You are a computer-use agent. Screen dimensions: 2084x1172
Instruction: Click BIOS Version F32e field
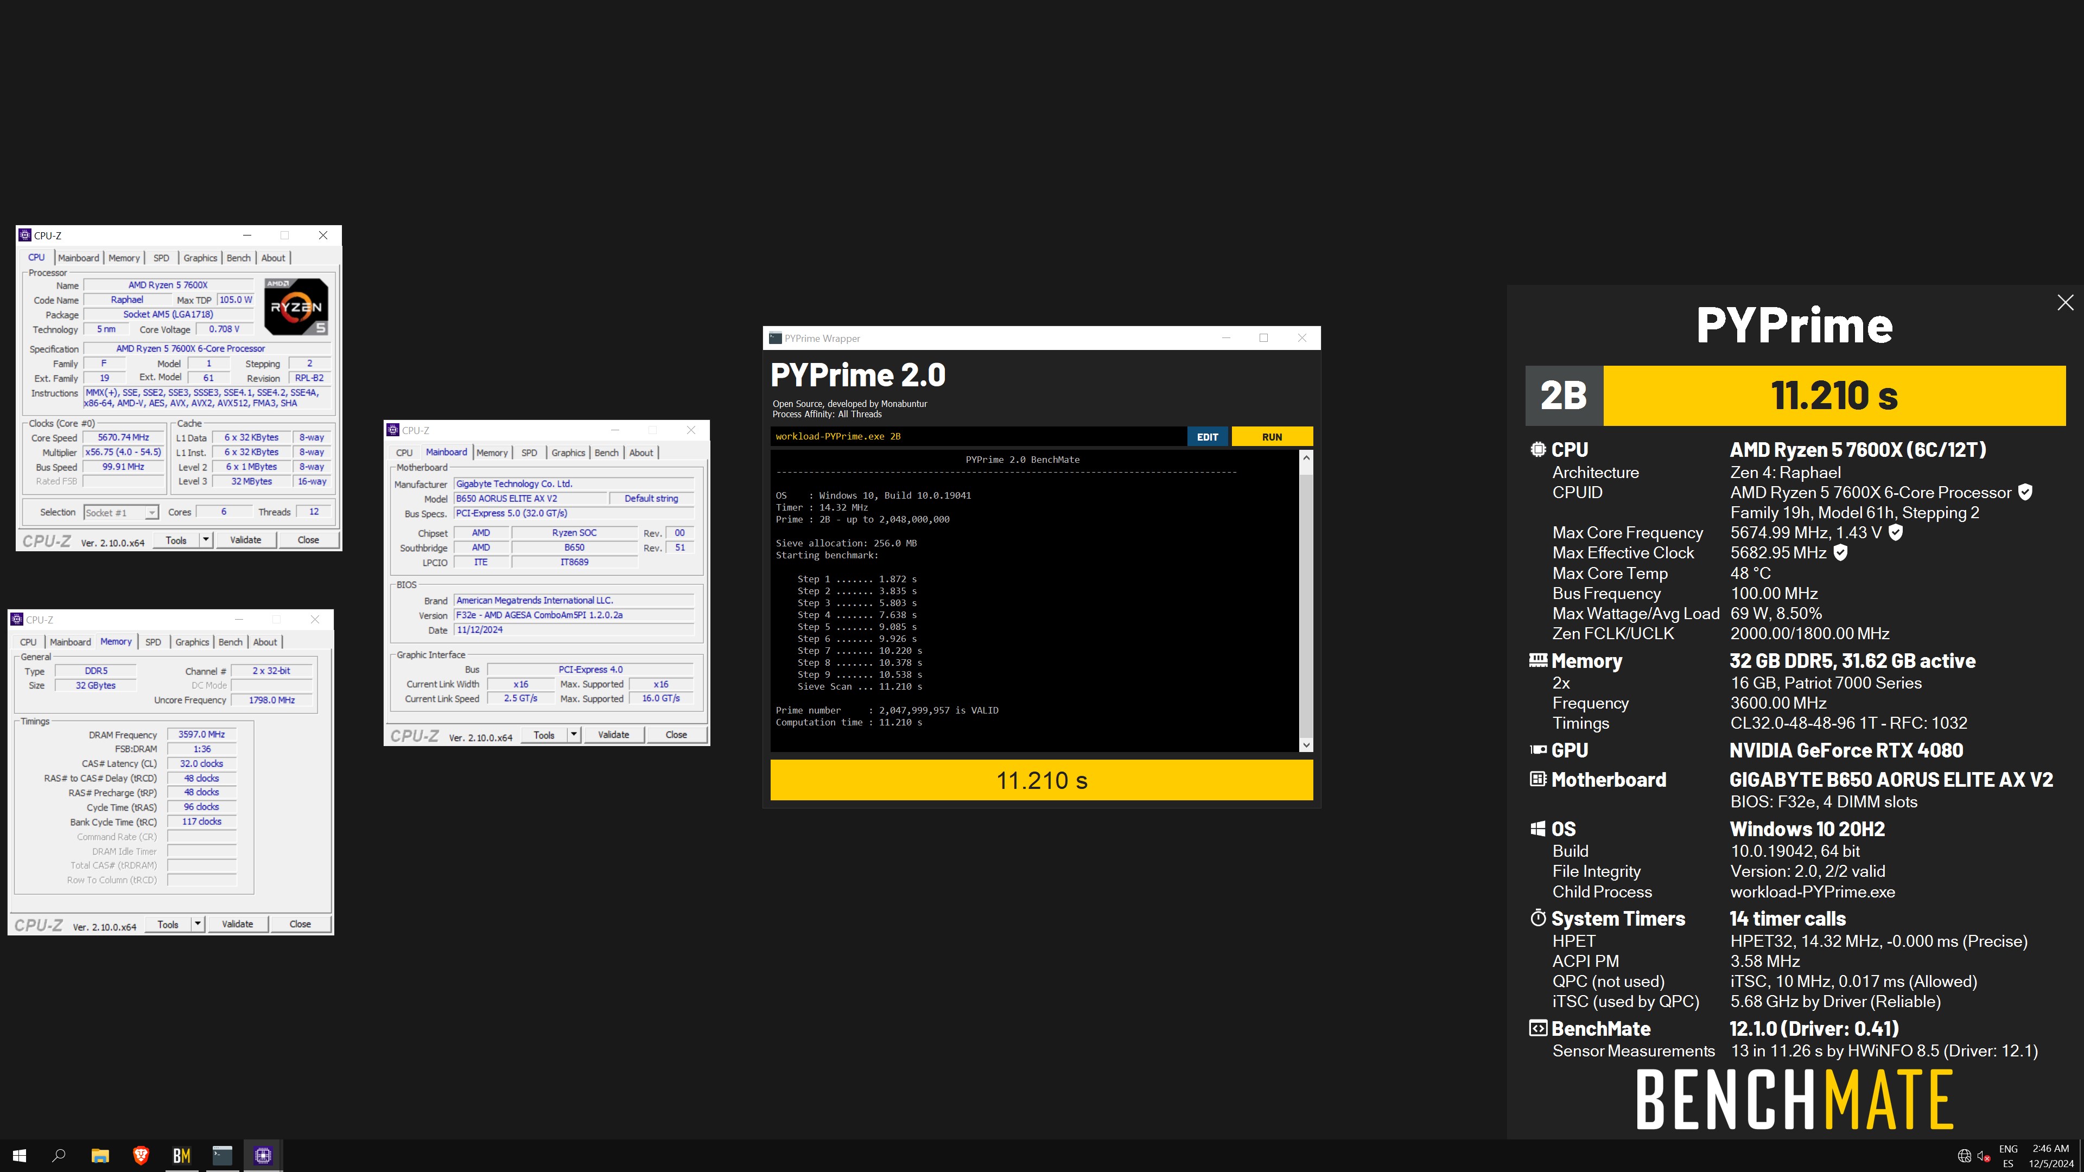coord(574,615)
